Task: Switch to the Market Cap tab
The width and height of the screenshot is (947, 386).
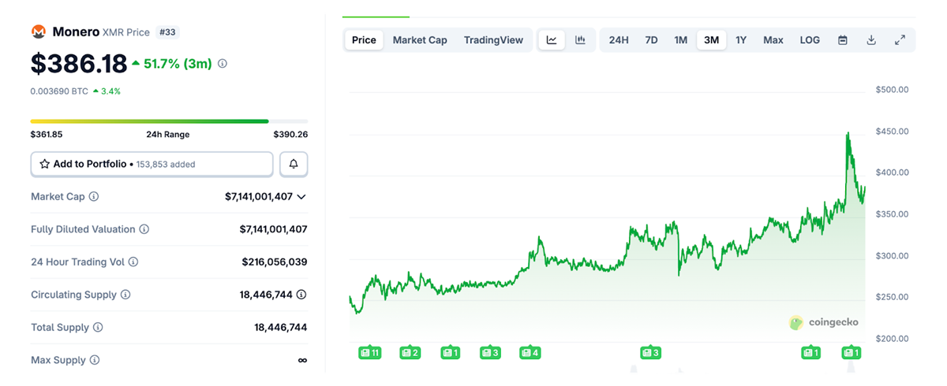Action: coord(420,40)
